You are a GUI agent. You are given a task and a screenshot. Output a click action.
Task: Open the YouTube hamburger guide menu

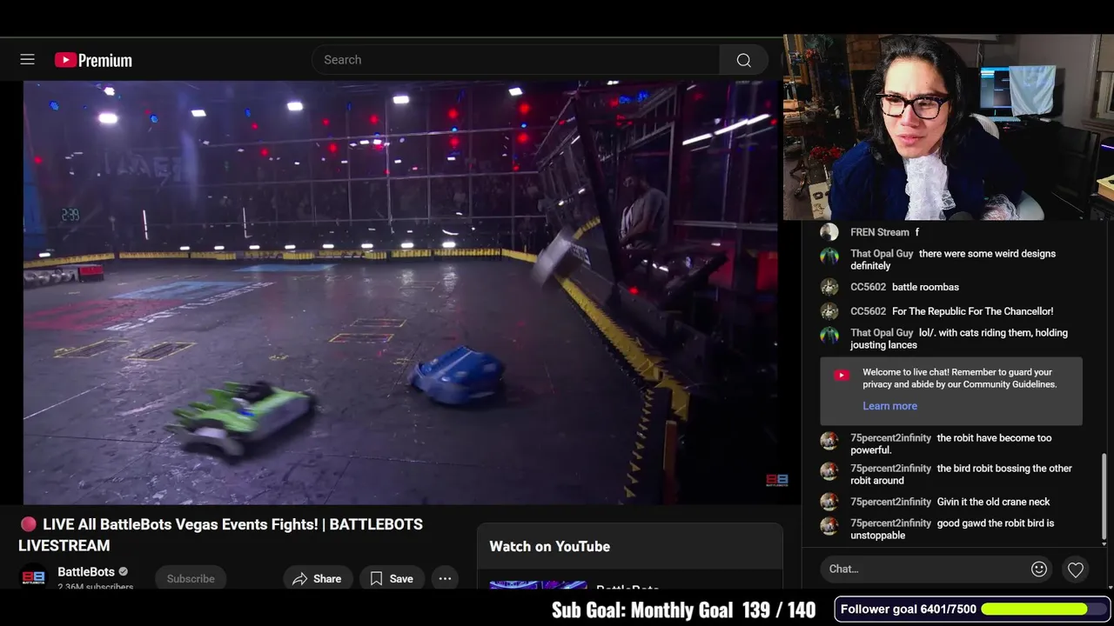point(28,59)
